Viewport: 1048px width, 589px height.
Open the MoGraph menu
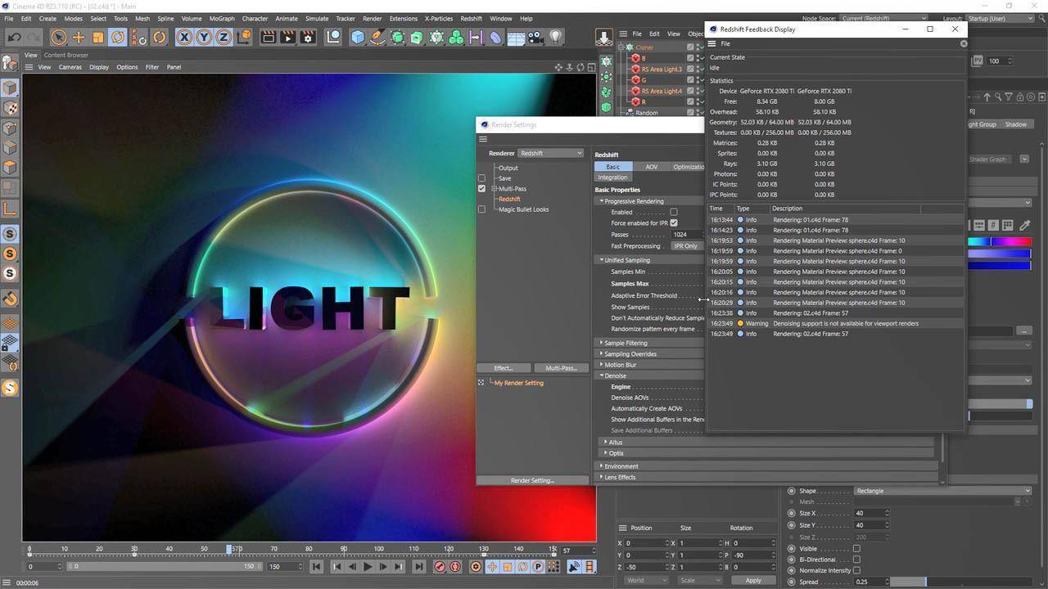(x=221, y=18)
